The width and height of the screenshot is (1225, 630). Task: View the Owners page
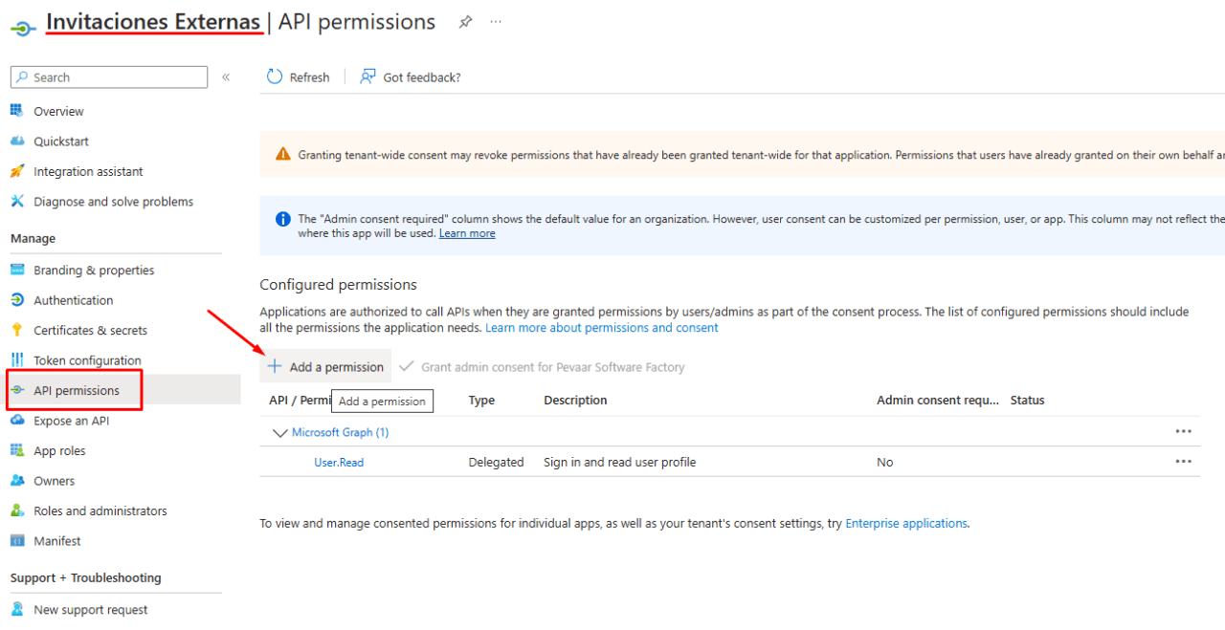pos(55,480)
